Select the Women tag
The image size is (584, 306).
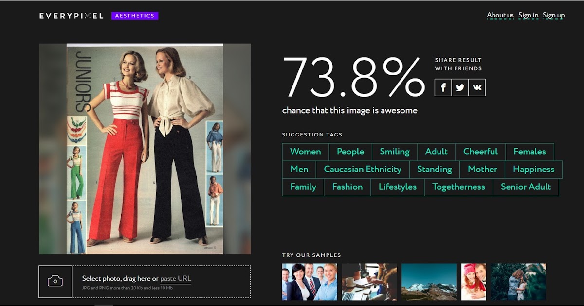pos(306,152)
